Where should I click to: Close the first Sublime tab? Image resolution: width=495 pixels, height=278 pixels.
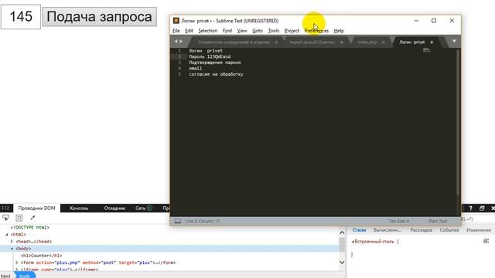click(276, 42)
